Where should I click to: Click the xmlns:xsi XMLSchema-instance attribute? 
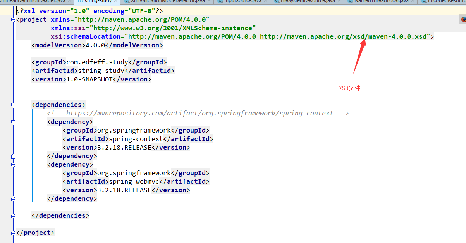point(153,28)
